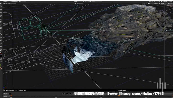Click the HD 1920x1080 bbox status text
Image resolution: width=175 pixels, height=98 pixels.
tap(15, 90)
